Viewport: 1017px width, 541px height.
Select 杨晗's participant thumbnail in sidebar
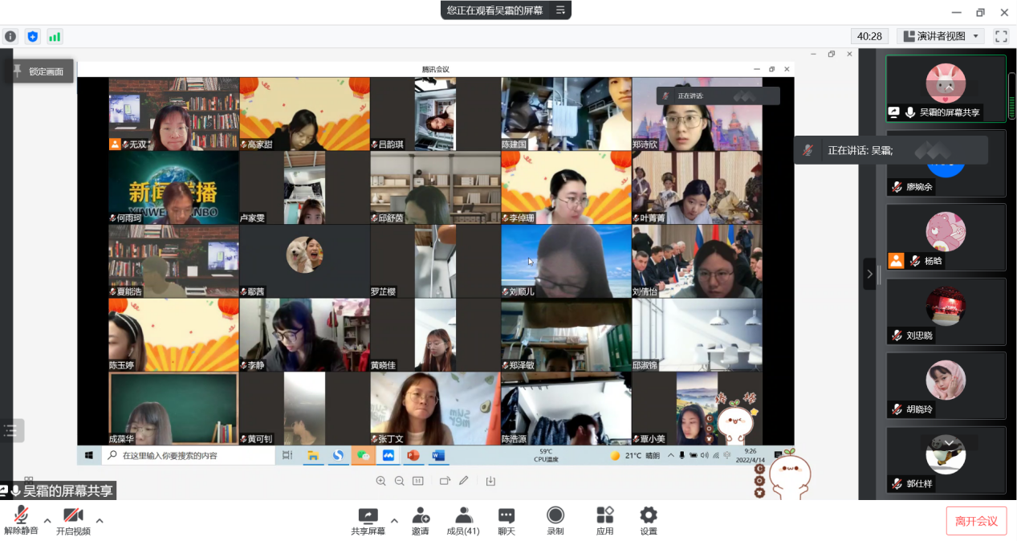tap(946, 237)
